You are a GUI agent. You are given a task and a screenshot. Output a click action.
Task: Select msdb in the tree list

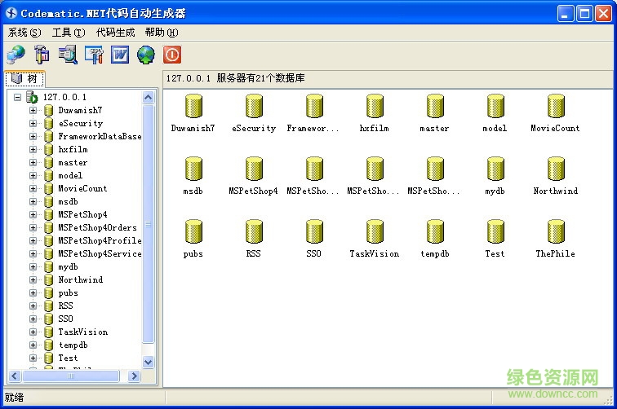point(68,201)
